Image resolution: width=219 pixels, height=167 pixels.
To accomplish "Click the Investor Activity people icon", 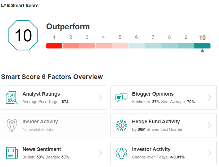I will [x=122, y=153].
